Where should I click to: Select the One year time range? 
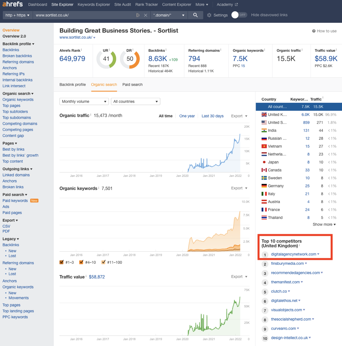pyautogui.click(x=187, y=116)
